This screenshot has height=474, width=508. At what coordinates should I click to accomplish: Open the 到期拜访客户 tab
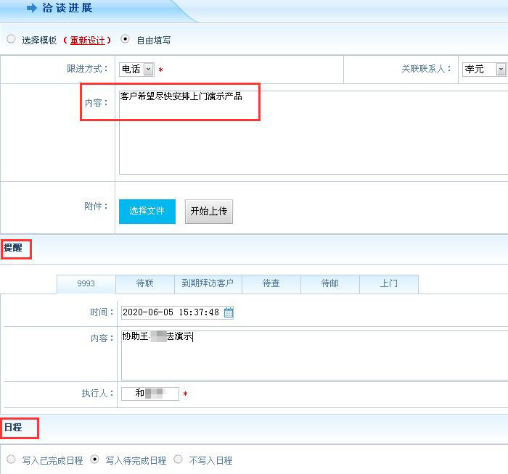pos(208,283)
